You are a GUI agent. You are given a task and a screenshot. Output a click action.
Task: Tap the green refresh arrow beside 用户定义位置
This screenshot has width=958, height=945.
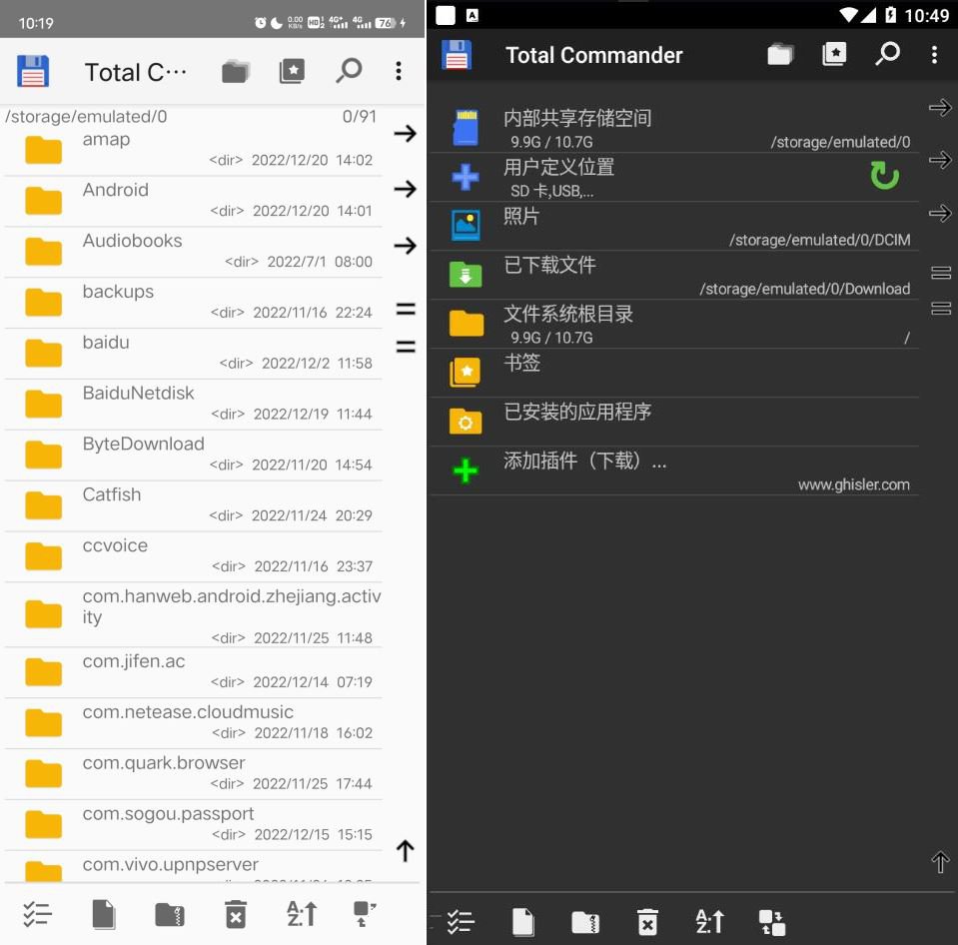(x=884, y=176)
